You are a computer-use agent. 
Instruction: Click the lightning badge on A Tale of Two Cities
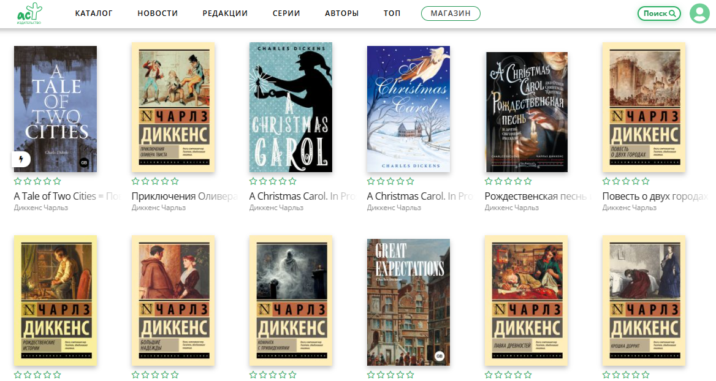coord(21,159)
